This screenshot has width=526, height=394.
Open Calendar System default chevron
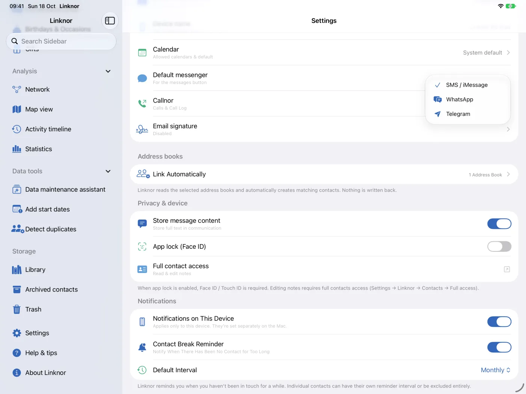(x=508, y=53)
